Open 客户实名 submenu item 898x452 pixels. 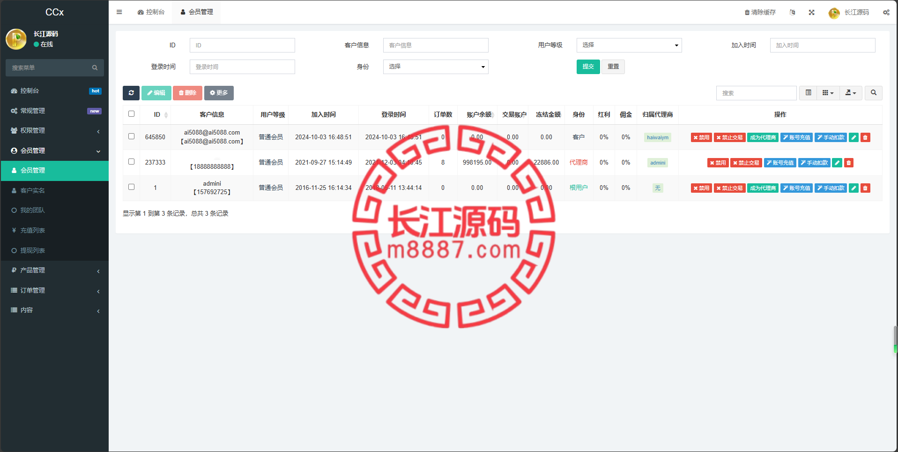point(54,190)
